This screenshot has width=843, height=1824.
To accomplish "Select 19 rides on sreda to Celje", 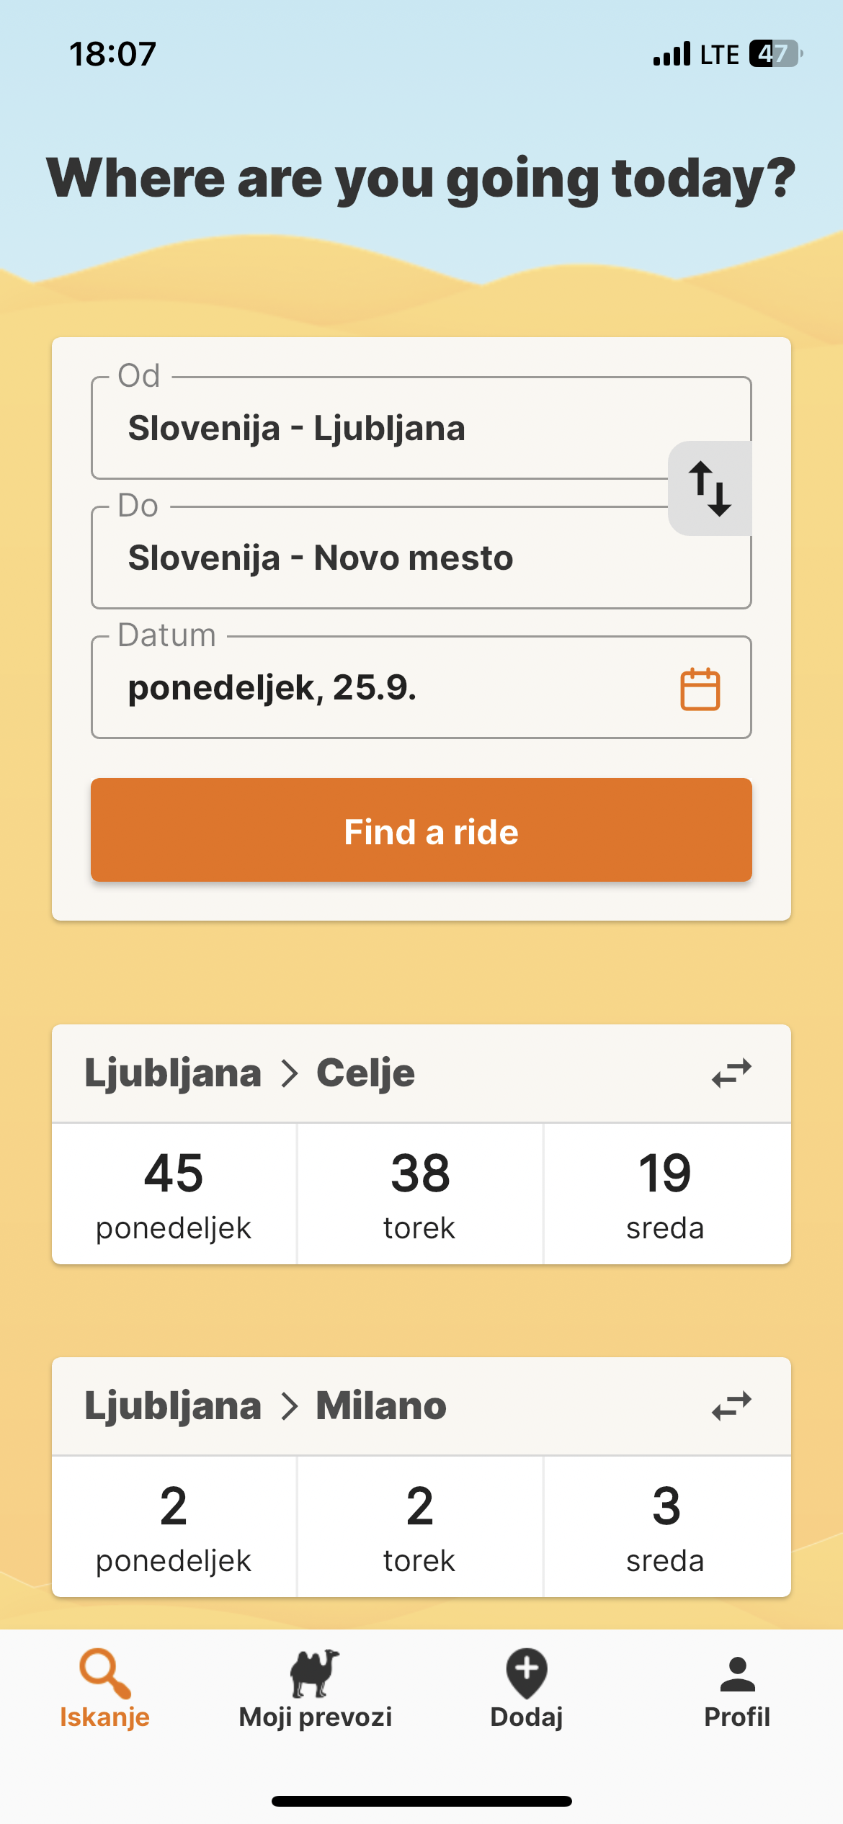I will point(667,1194).
